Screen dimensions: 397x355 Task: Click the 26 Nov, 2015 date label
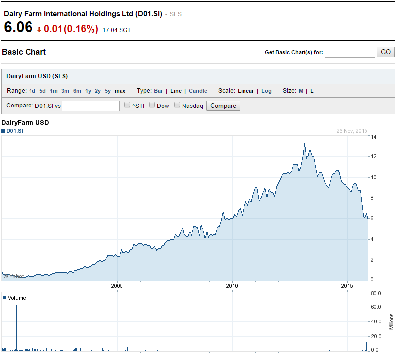(x=352, y=131)
